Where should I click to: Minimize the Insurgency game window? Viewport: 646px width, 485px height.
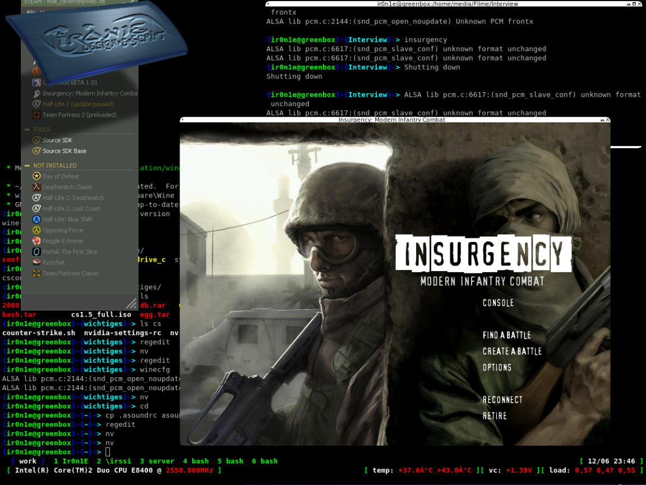[602, 120]
